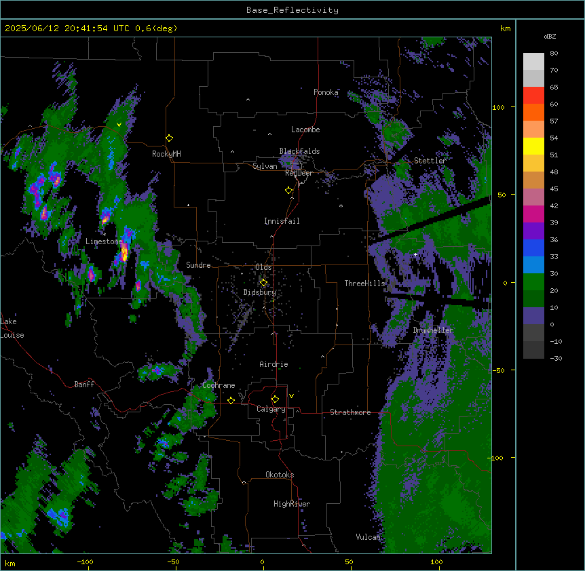Click the yellow diamond marker between Olds and Didsbury
The height and width of the screenshot is (571, 585).
[263, 283]
